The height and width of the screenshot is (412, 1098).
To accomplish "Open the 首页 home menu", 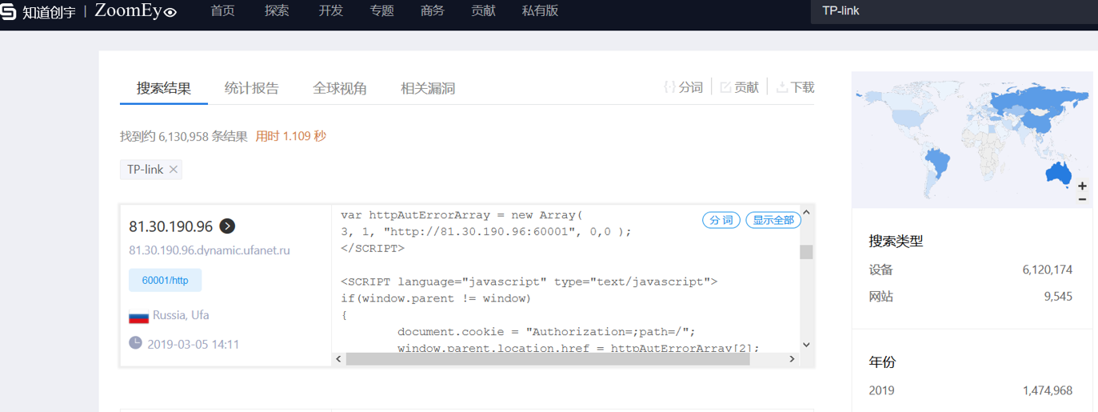I will (222, 11).
